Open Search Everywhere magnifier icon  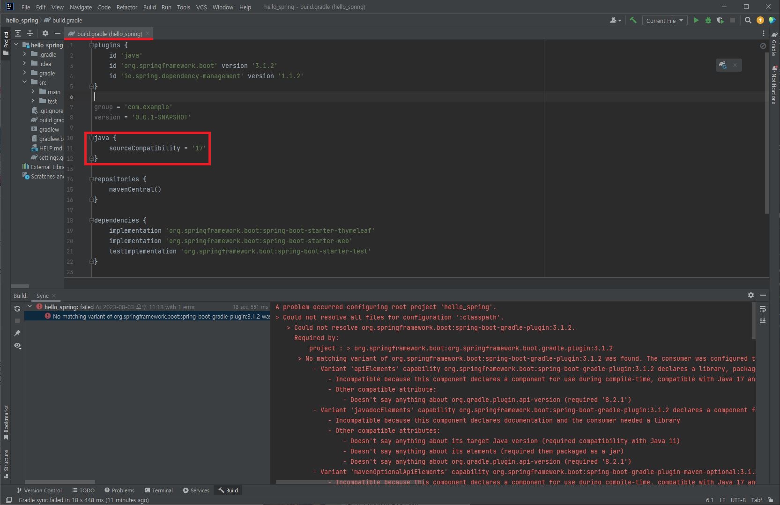[748, 20]
